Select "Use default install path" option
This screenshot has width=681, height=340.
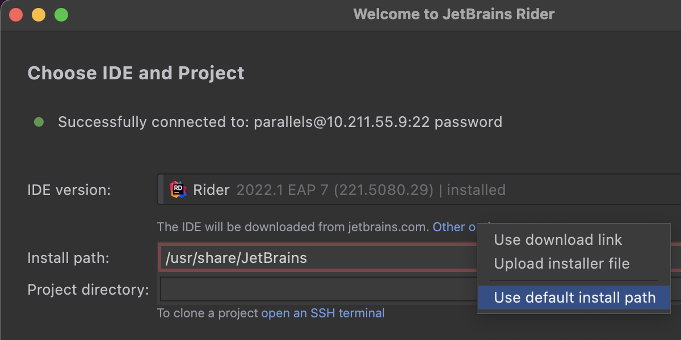pyautogui.click(x=574, y=297)
